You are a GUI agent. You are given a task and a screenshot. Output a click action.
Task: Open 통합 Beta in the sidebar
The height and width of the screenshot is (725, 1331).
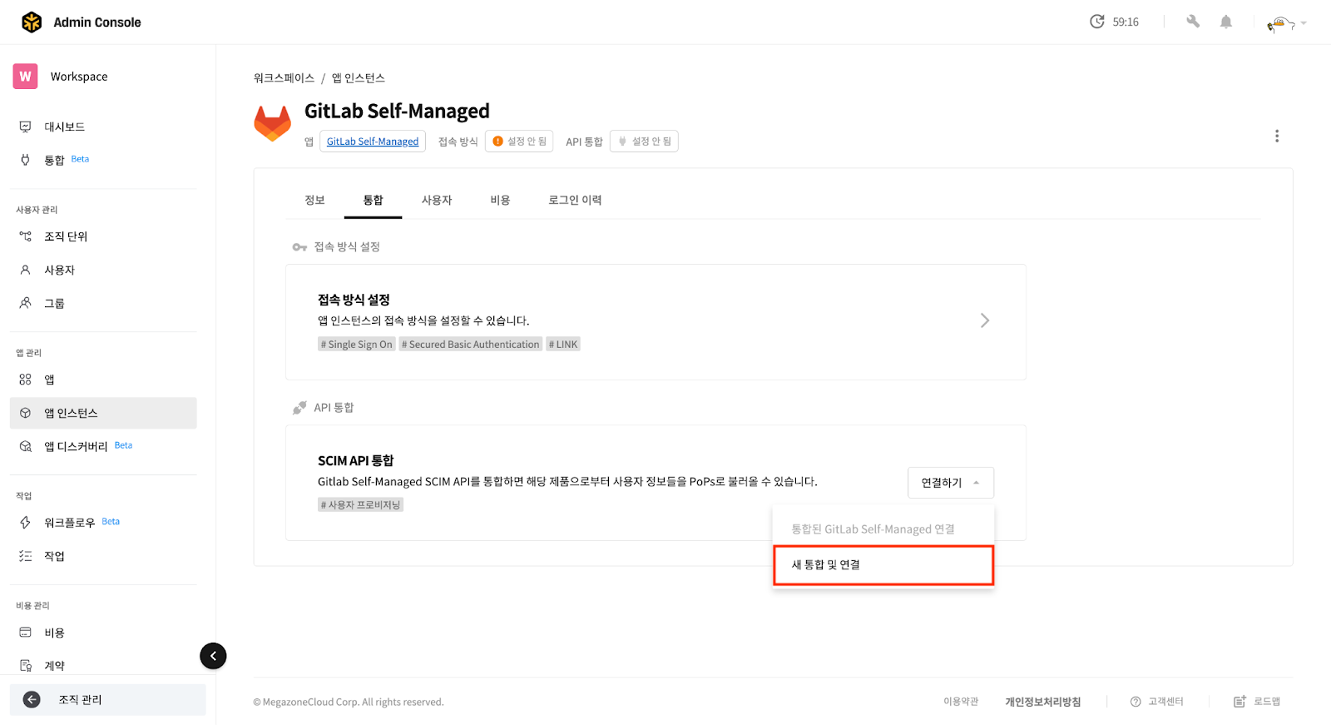click(103, 160)
